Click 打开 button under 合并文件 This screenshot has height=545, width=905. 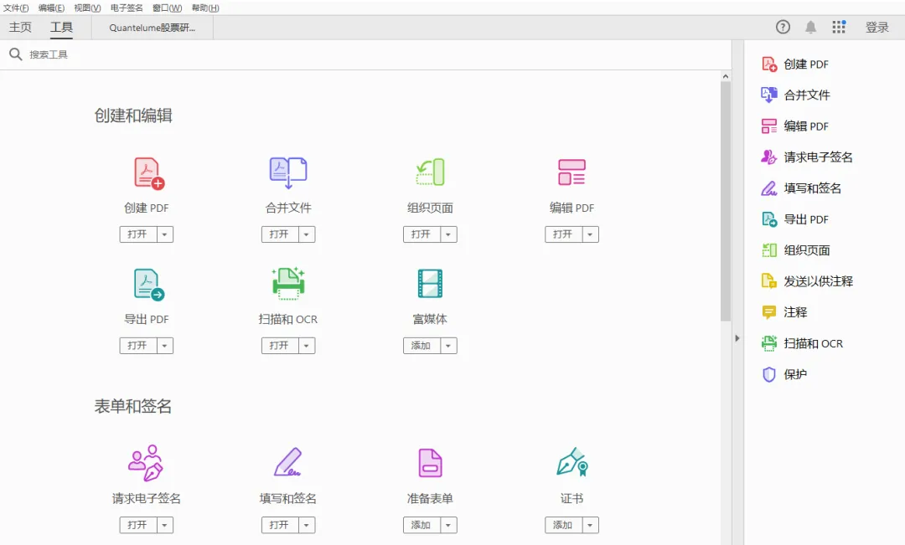[280, 234]
